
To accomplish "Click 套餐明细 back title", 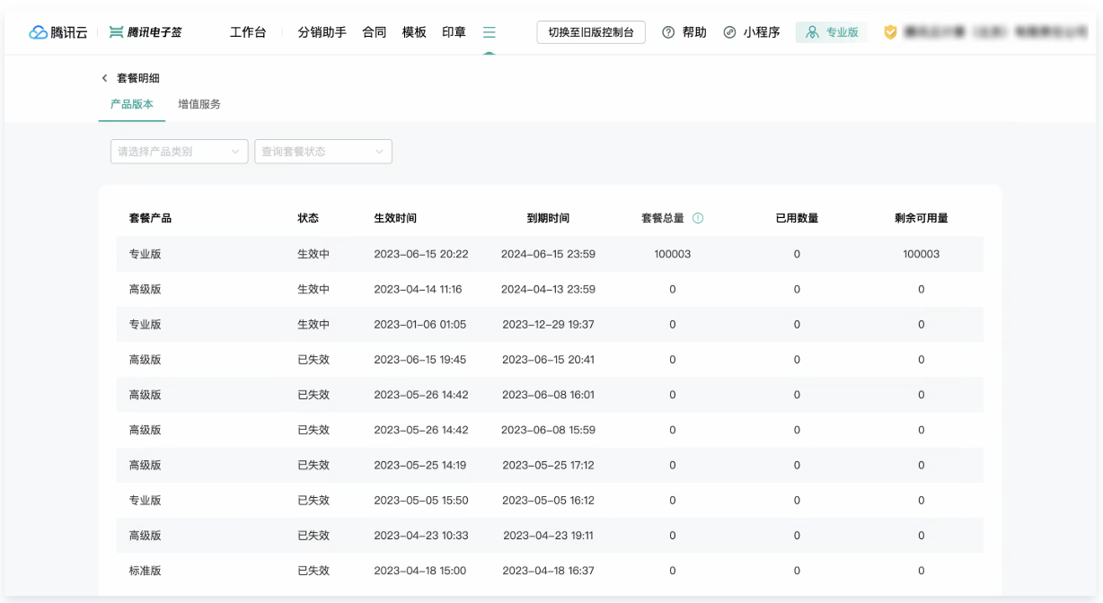I will [x=138, y=78].
